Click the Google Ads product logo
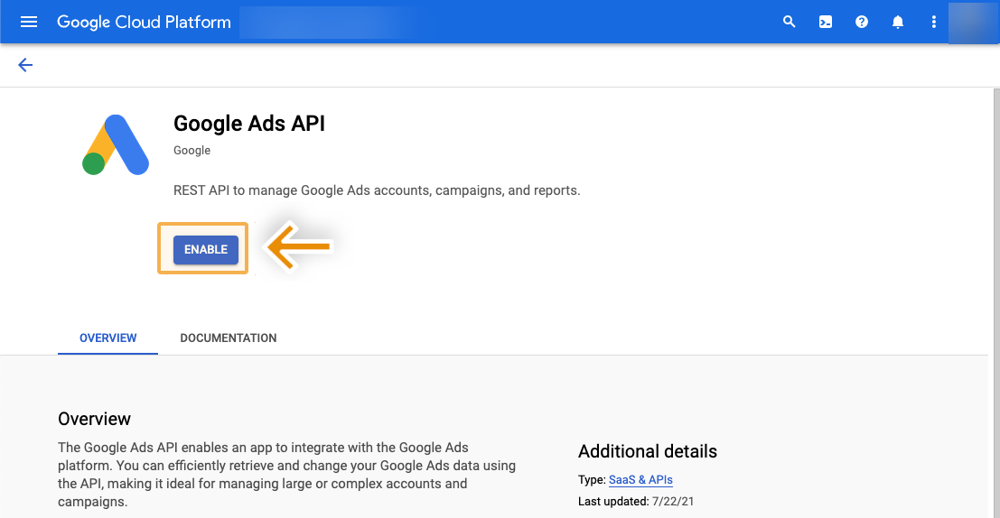Screen dimensions: 1000x518 116,145
